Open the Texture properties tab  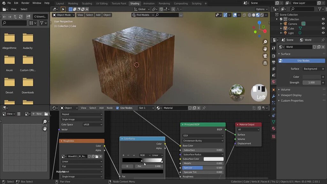pyautogui.click(x=274, y=136)
